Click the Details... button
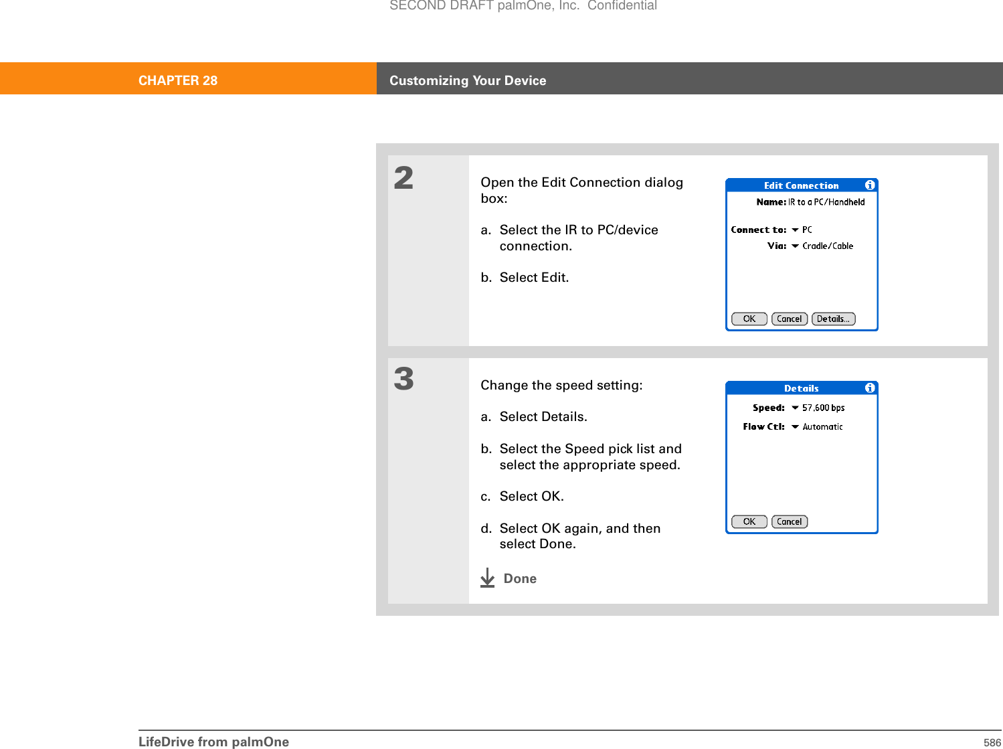Viewport: 1003px width, 749px height. [834, 319]
